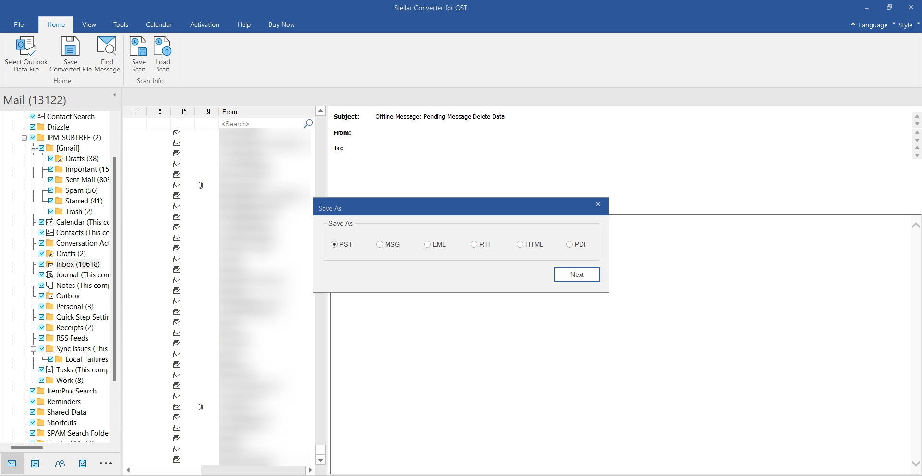
Task: Open Calendar view icon in bottom bar
Action: pos(35,464)
